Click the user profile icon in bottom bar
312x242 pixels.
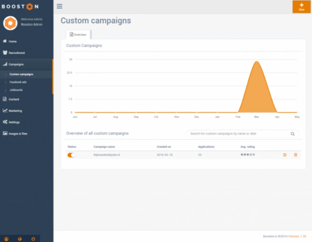[6, 239]
